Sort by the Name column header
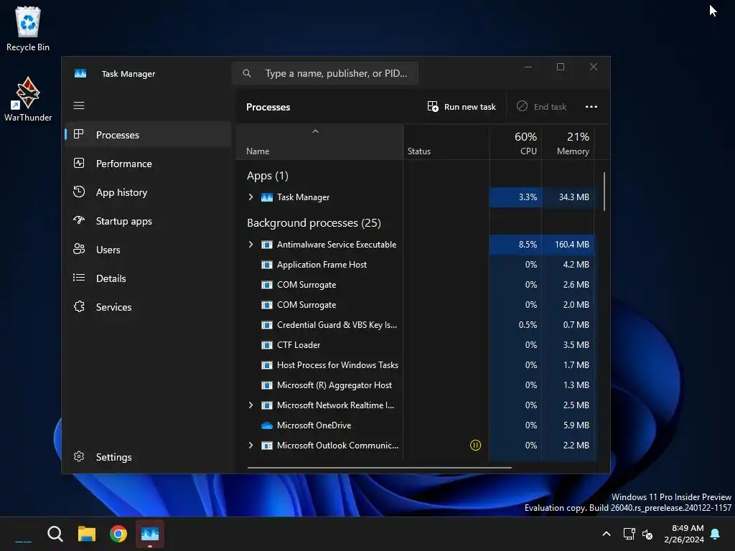Screen dimensions: 735x551 (319, 143)
